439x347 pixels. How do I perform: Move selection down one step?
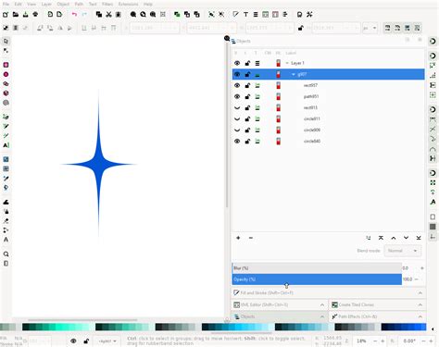tap(406, 238)
